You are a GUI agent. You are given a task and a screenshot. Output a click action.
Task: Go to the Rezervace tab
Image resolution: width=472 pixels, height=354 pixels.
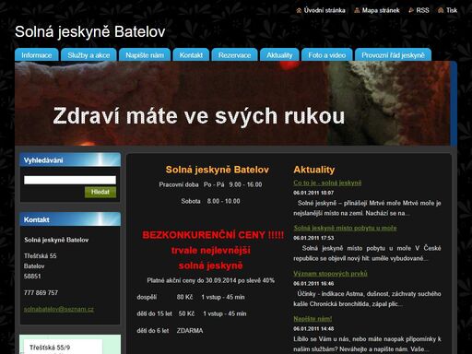(x=234, y=55)
